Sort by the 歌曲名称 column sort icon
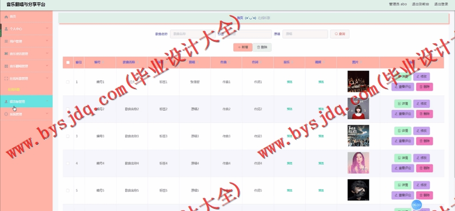455x211 pixels. (x=138, y=62)
